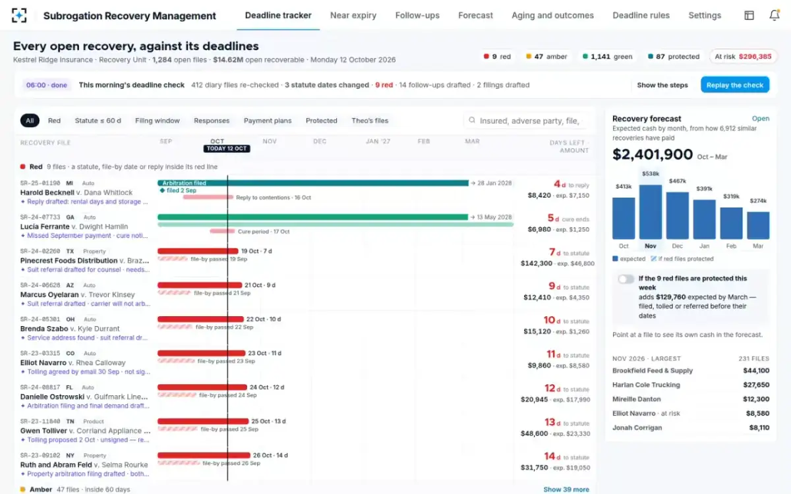791x494 pixels.
Task: Filter by Statute ≤ 60 d
Action: [98, 121]
